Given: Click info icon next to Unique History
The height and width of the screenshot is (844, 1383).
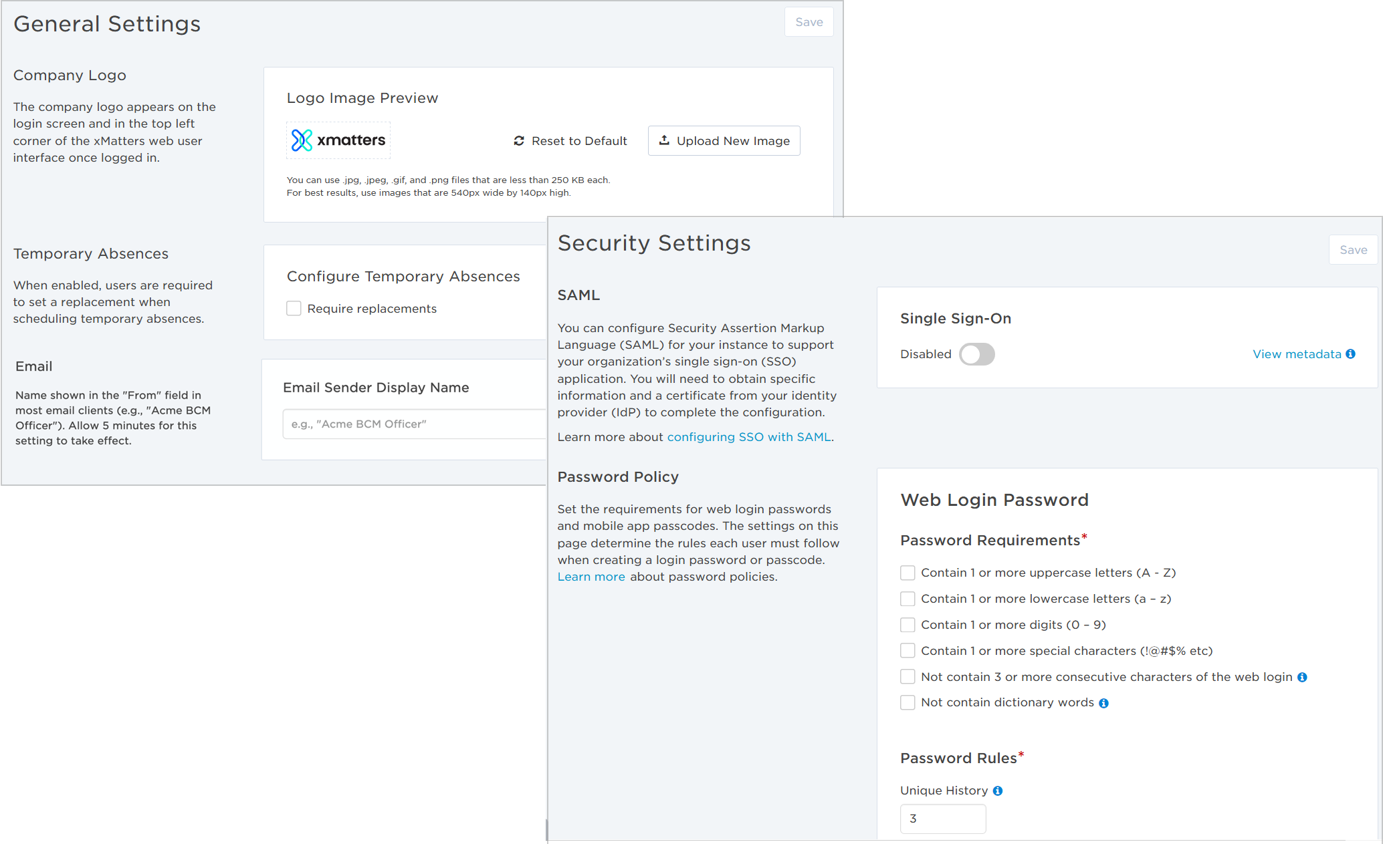Looking at the screenshot, I should (x=998, y=791).
